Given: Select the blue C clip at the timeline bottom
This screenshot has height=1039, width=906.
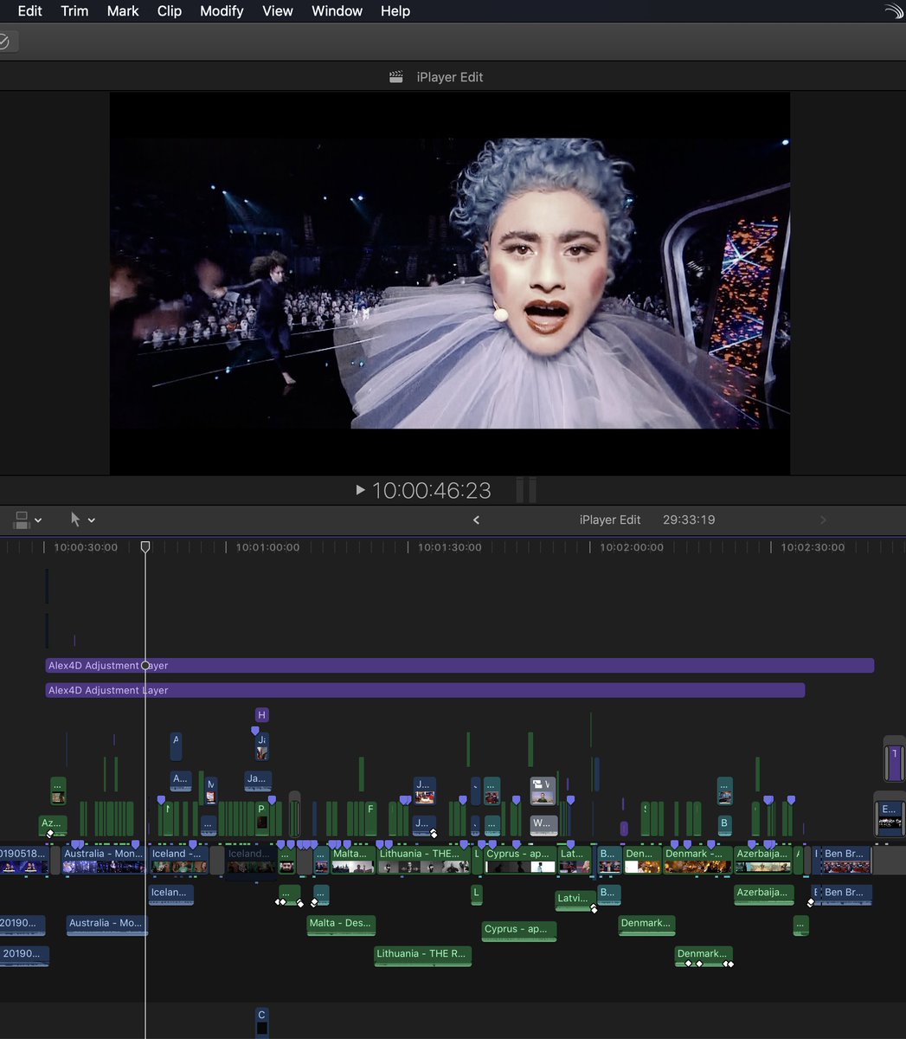Looking at the screenshot, I should coord(262,1022).
